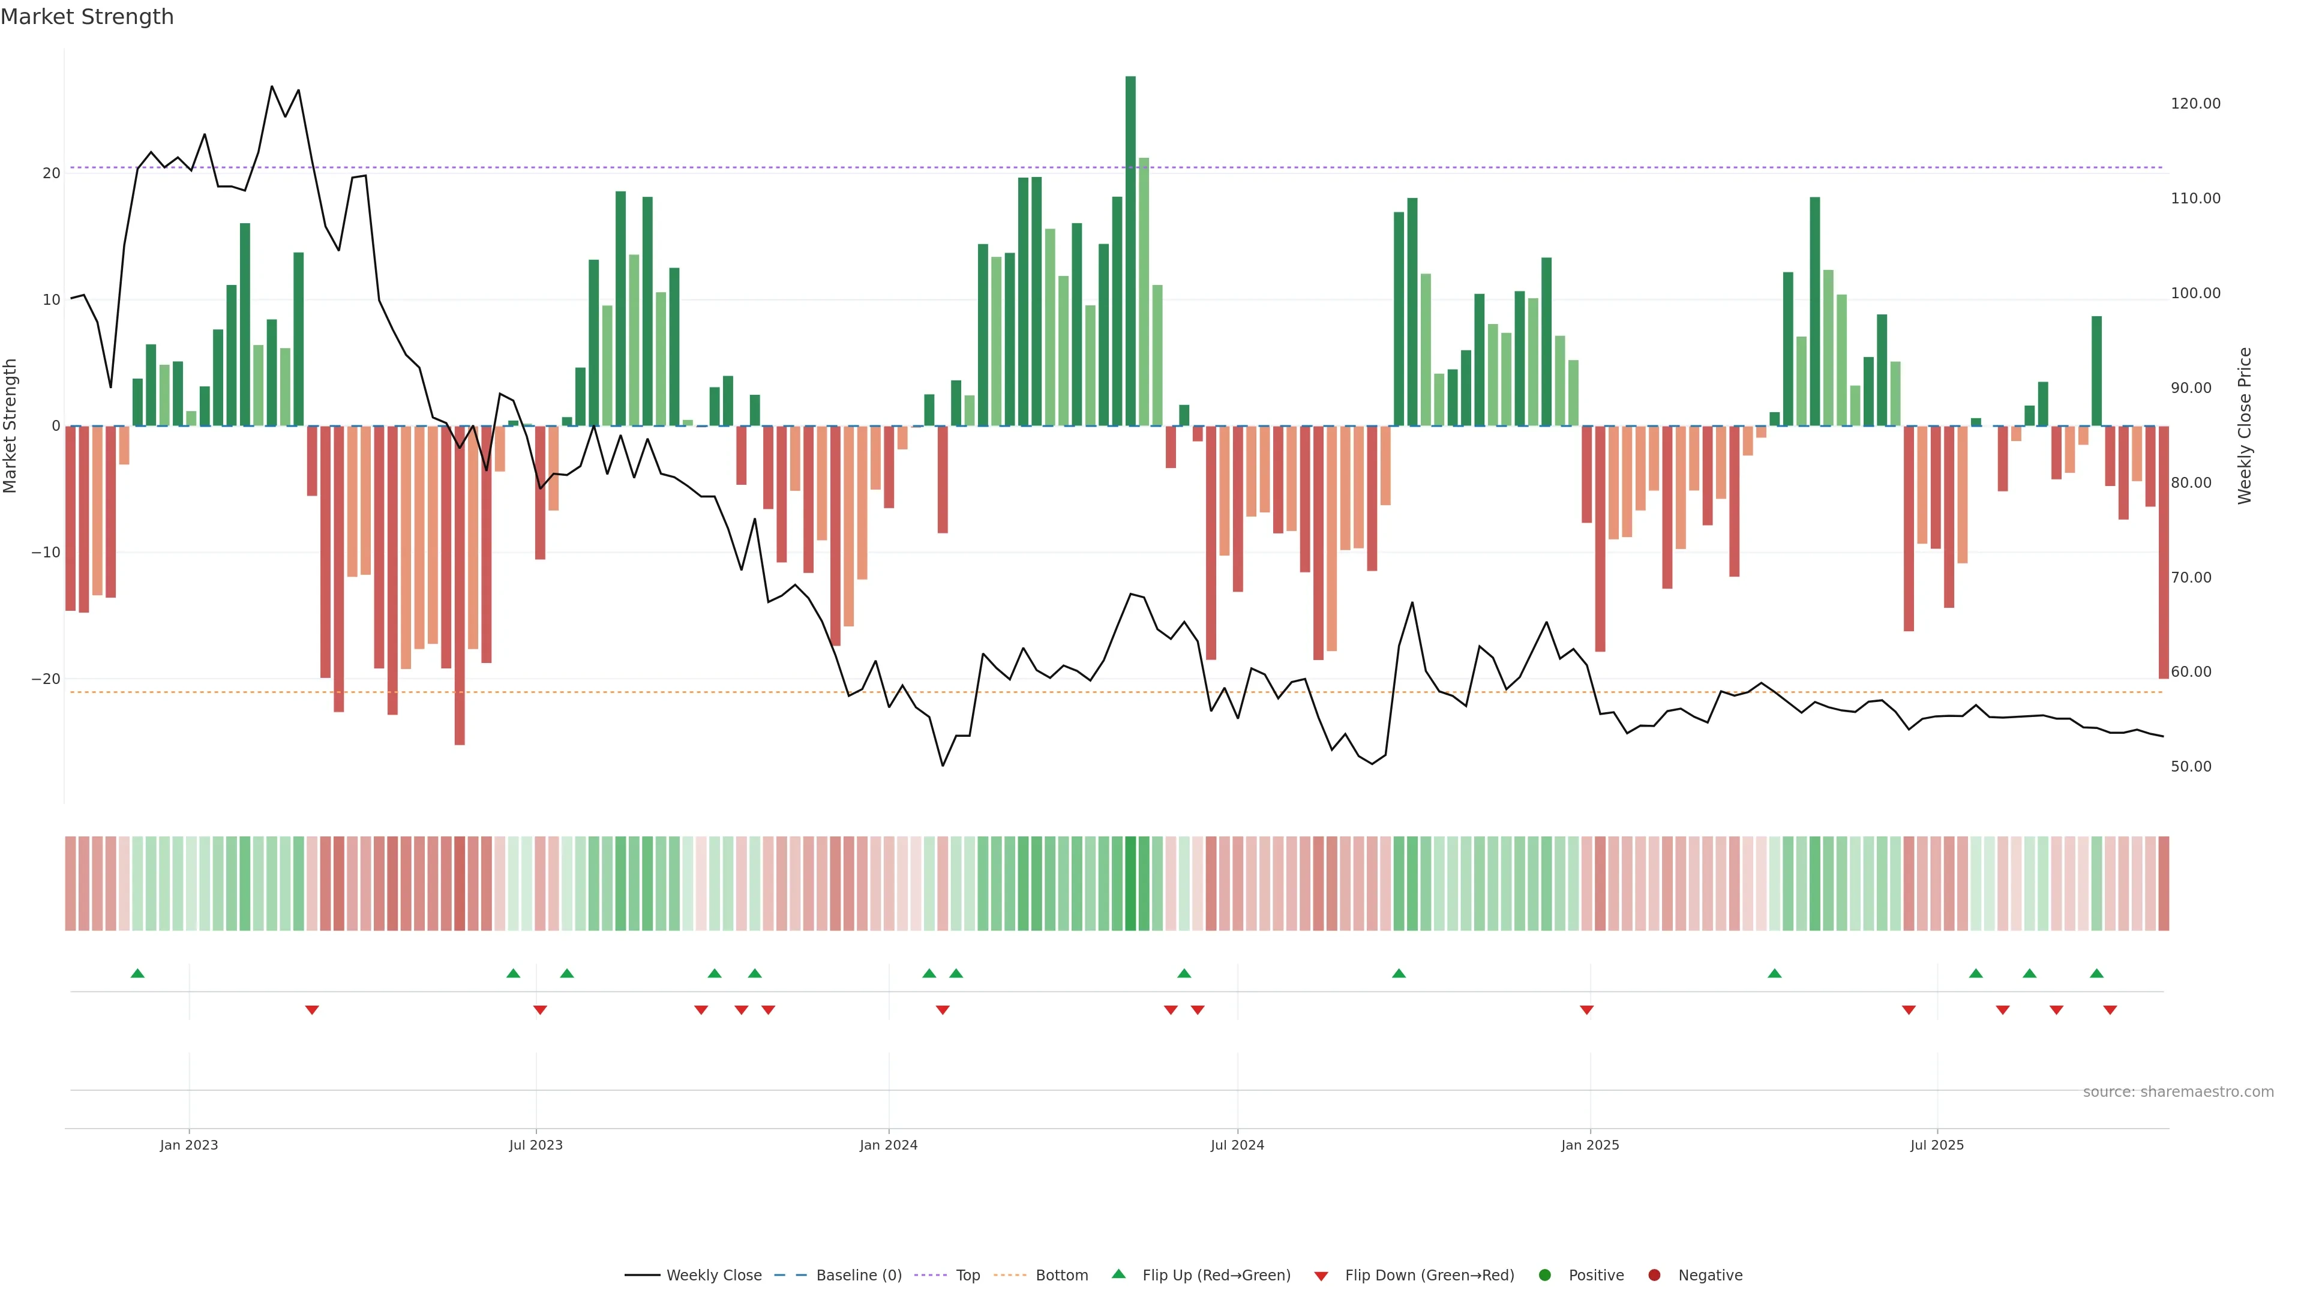This screenshot has width=2304, height=1296.
Task: Click the Weekly Close Price axis title
Action: (x=2245, y=426)
